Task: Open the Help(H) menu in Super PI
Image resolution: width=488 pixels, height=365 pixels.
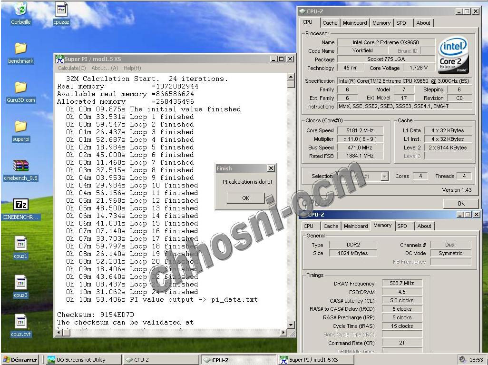Action: (x=132, y=68)
